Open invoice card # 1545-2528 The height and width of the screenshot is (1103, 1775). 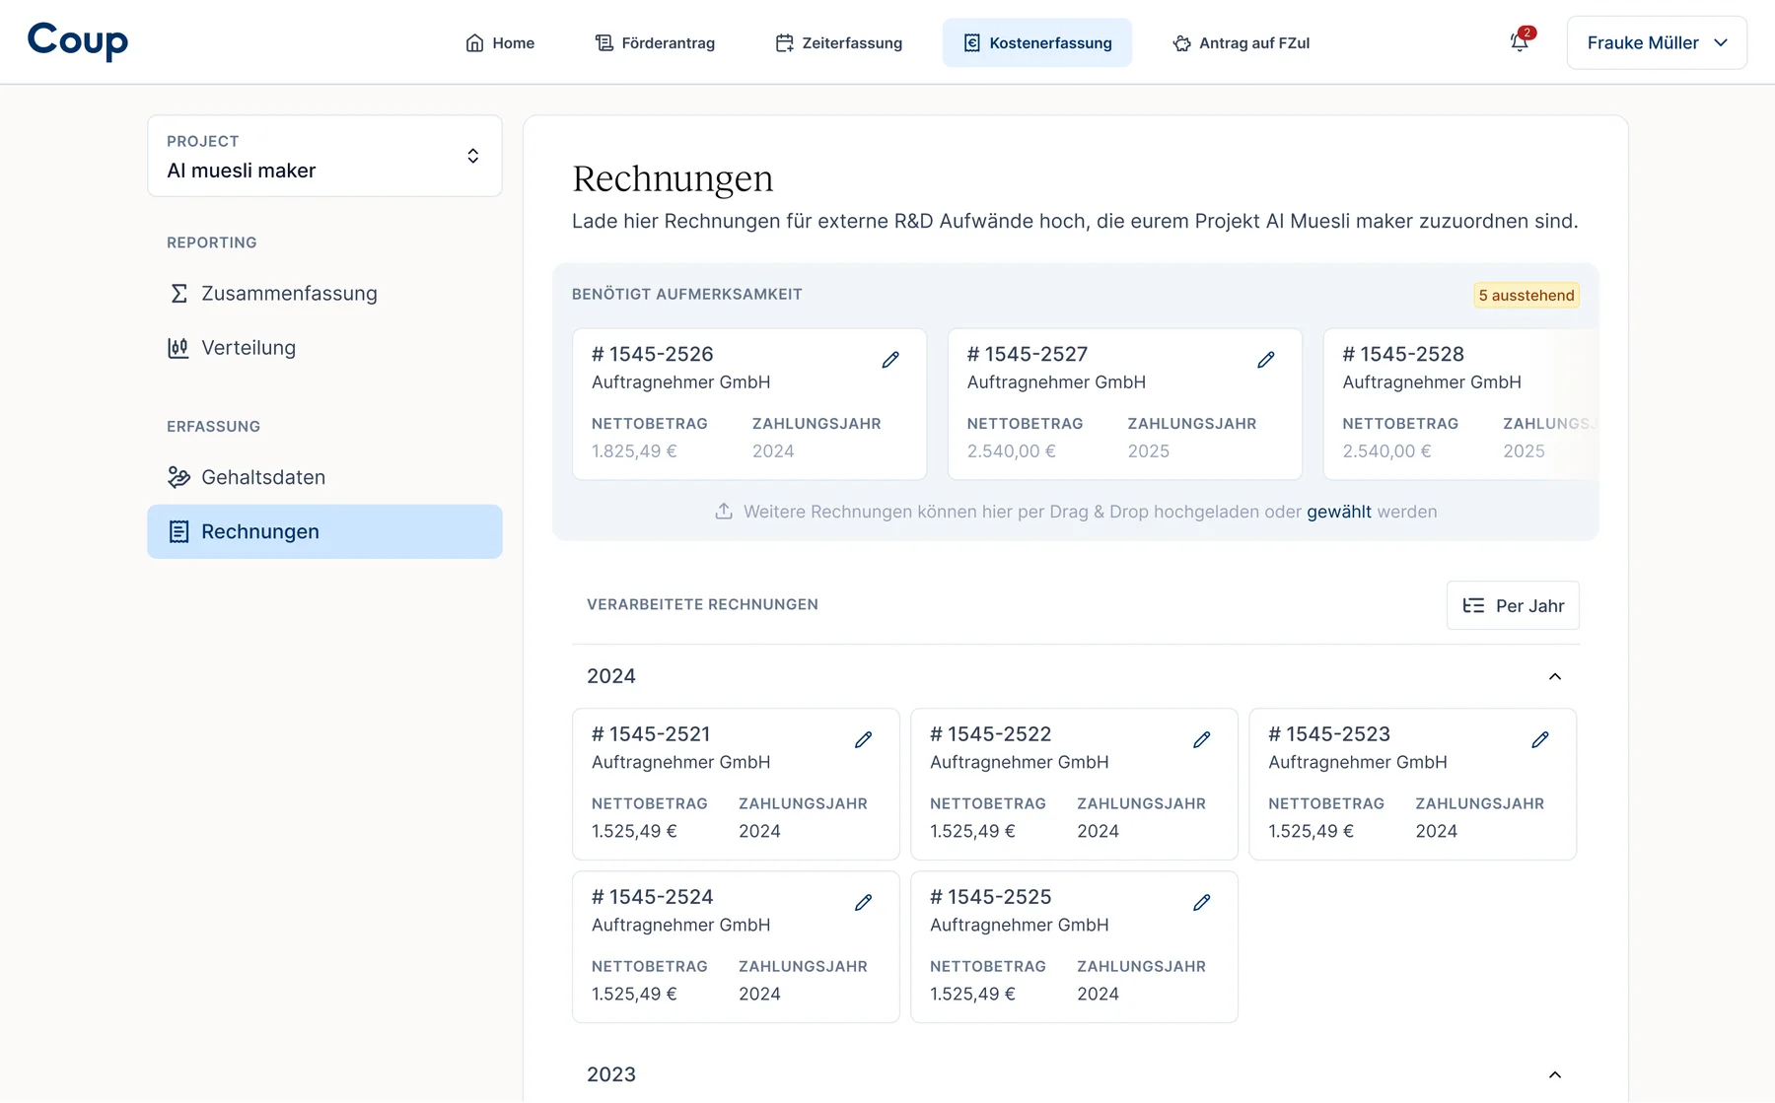tap(1460, 404)
